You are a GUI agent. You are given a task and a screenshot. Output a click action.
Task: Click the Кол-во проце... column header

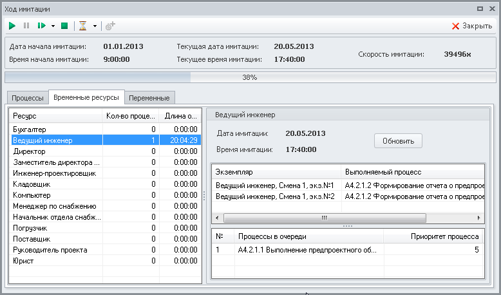click(130, 116)
